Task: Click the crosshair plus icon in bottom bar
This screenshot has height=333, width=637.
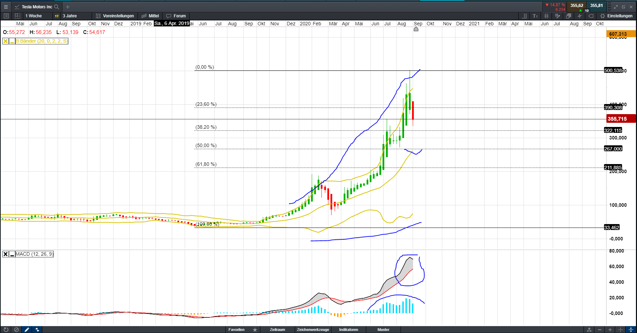Action: [620, 330]
